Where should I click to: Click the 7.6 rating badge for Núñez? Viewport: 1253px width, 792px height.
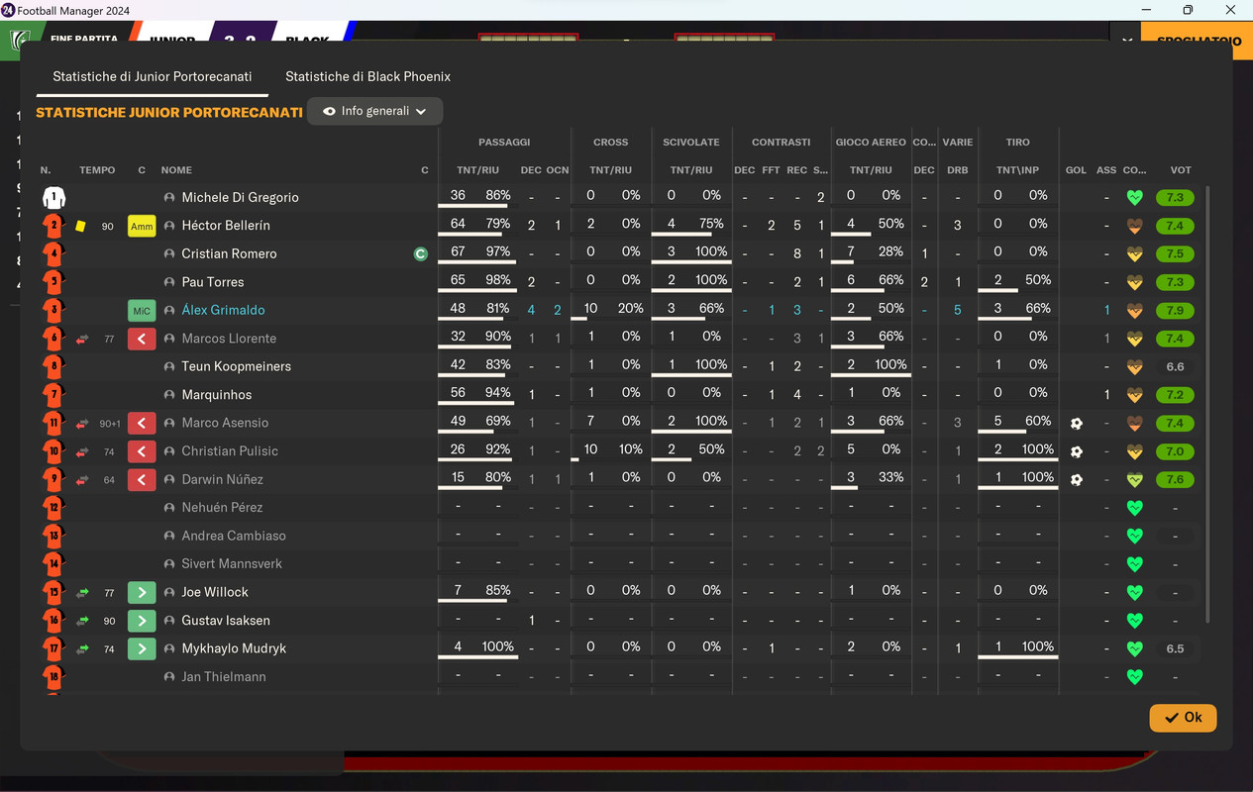click(1175, 479)
